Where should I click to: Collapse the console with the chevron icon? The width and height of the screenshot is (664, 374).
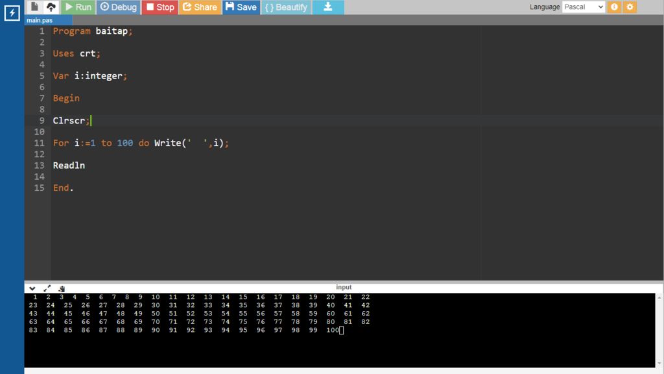click(32, 288)
